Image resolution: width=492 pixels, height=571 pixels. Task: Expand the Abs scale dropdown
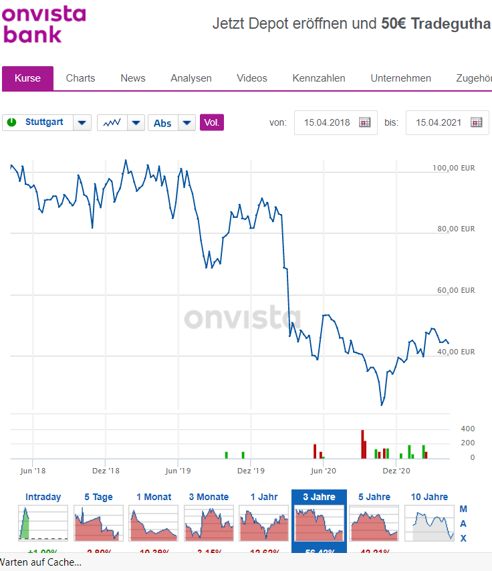[x=187, y=122]
